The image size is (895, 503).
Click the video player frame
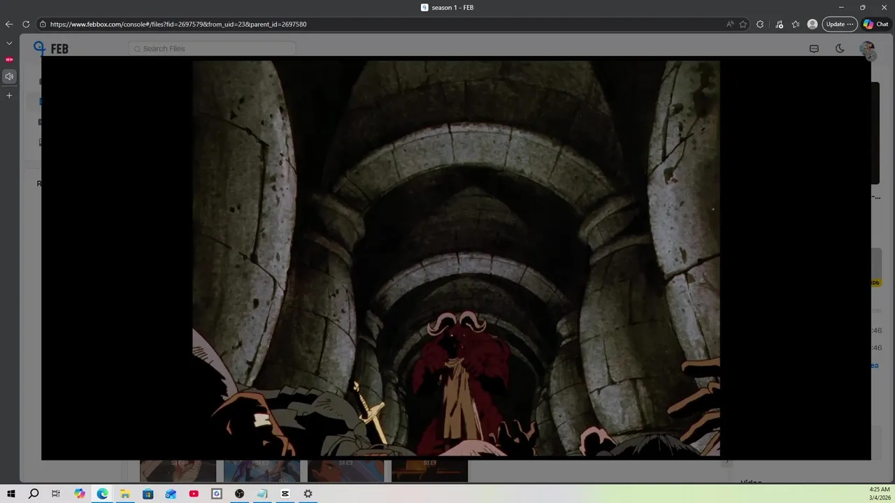point(456,258)
